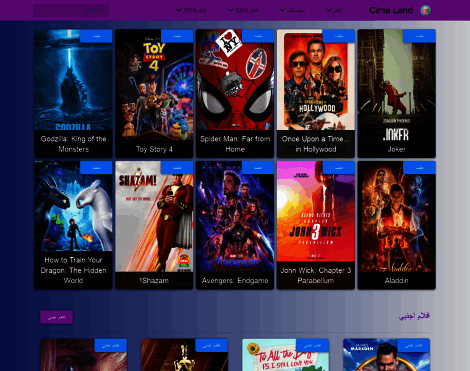Click the blue badge on the Aladdin card
Viewport: 470px width, 371px height.
[419, 168]
